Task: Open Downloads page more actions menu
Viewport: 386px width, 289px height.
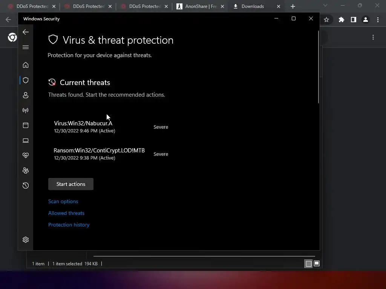Action: (373, 37)
